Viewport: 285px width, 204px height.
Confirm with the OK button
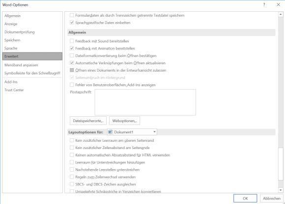(245, 199)
